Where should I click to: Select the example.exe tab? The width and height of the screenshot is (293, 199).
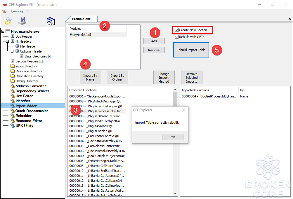[x=81, y=19]
